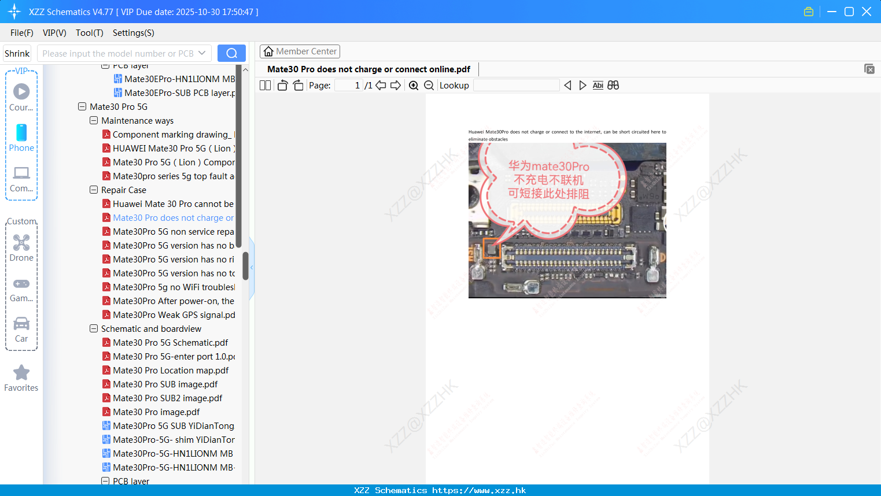Image resolution: width=881 pixels, height=496 pixels.
Task: Open Mate30Pro After power-on file
Action: tap(168, 301)
